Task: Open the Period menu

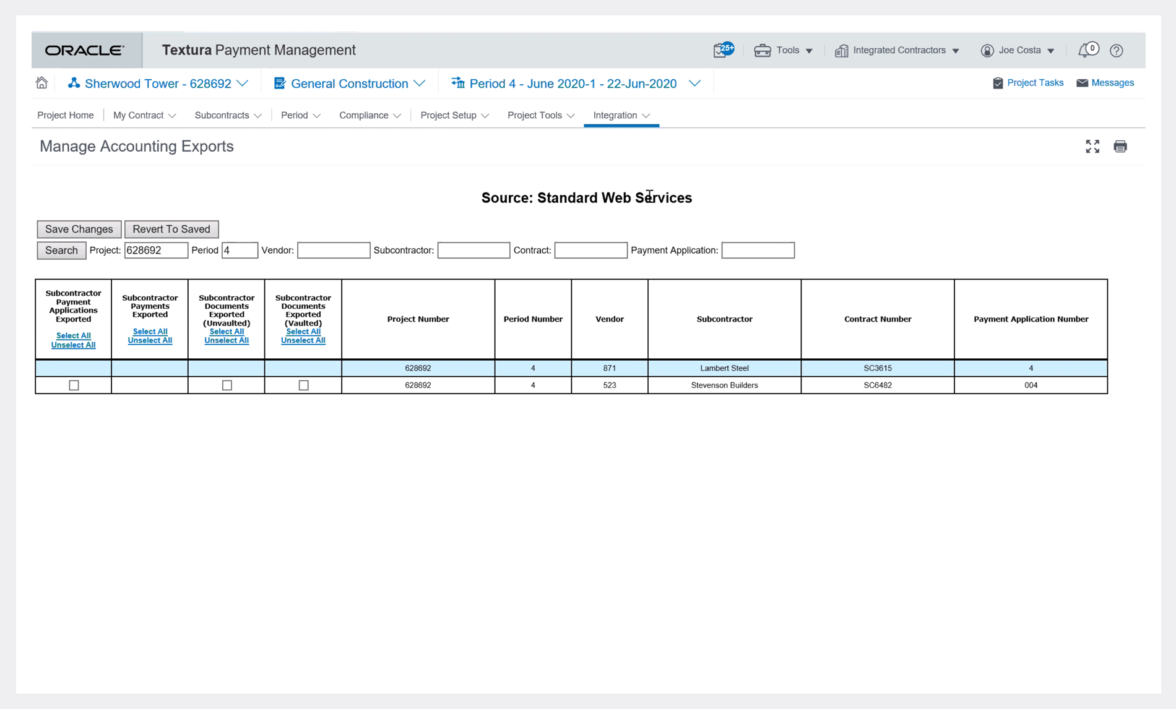Action: (x=301, y=116)
